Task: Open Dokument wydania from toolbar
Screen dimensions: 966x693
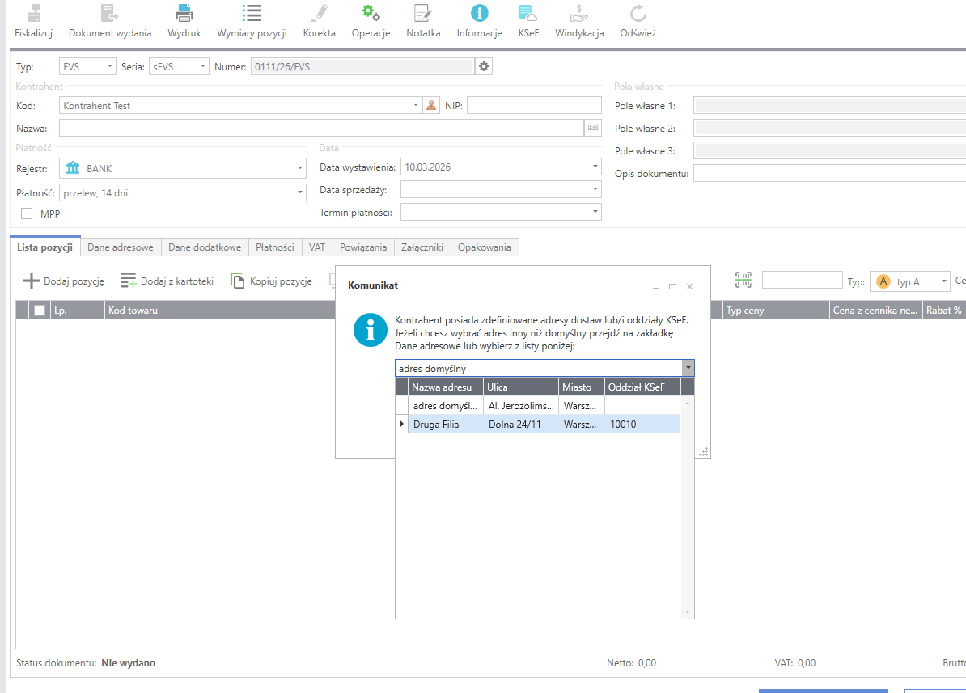Action: click(109, 14)
